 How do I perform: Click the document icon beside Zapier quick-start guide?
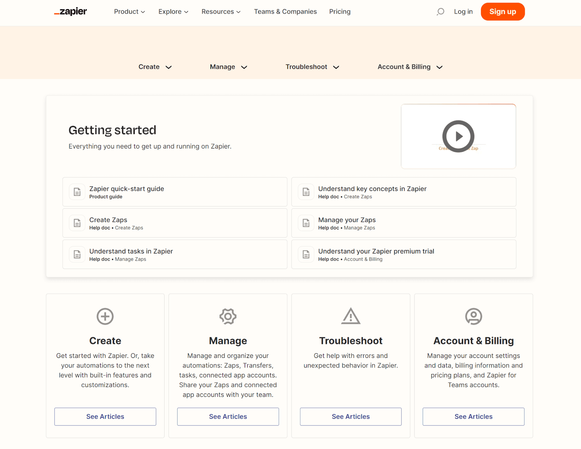77,192
